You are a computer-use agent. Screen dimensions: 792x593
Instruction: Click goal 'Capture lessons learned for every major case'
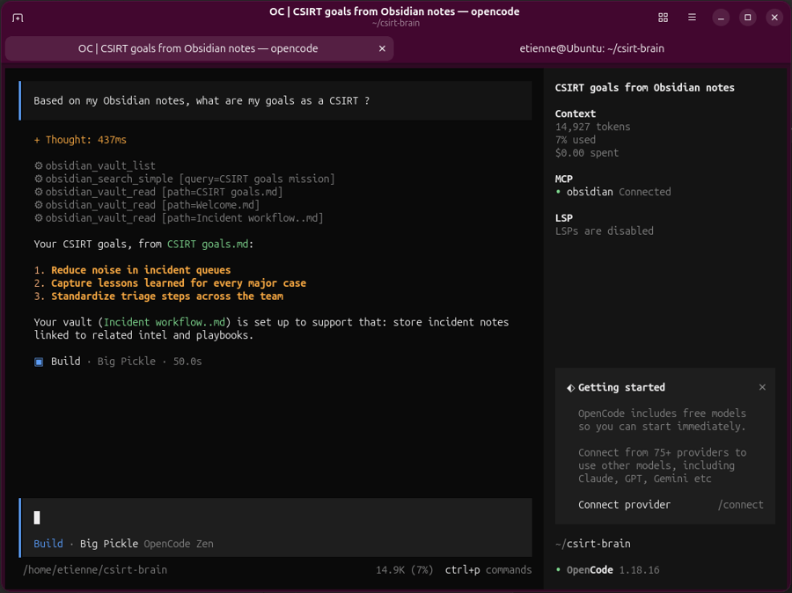[x=179, y=283]
